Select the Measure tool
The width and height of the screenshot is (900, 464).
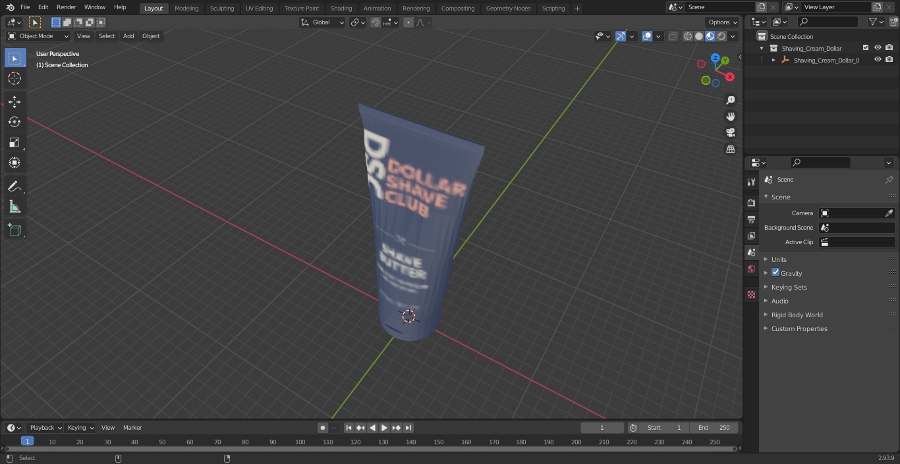pos(14,207)
